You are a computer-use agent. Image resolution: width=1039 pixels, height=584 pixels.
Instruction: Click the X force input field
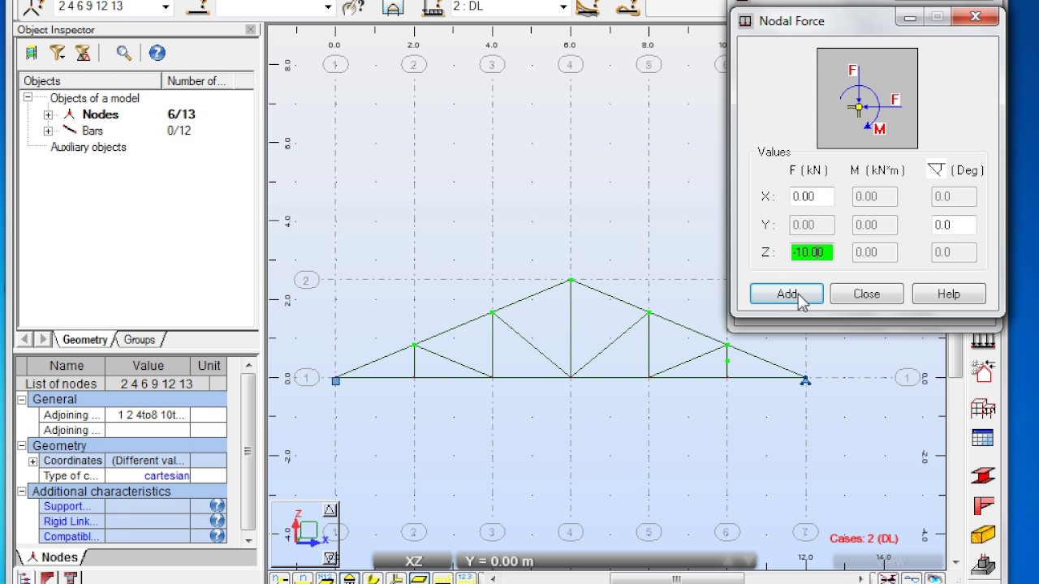click(x=812, y=196)
